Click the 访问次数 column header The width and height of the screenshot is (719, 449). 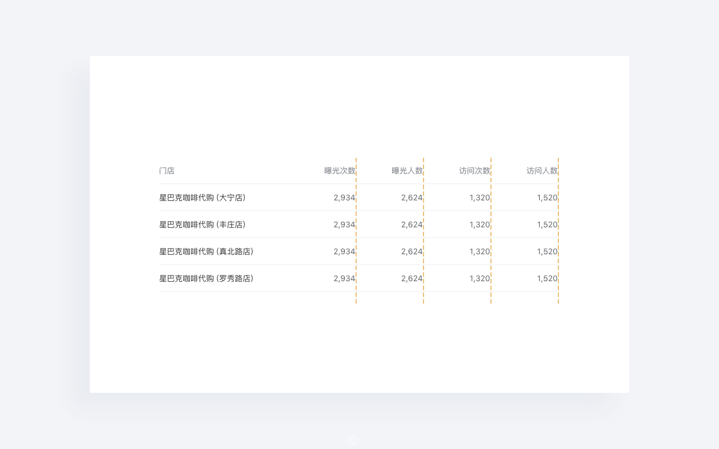tap(475, 171)
